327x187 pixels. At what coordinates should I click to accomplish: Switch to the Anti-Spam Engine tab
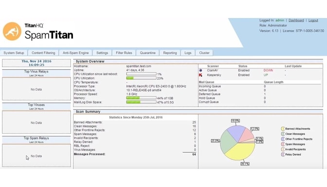(76, 53)
